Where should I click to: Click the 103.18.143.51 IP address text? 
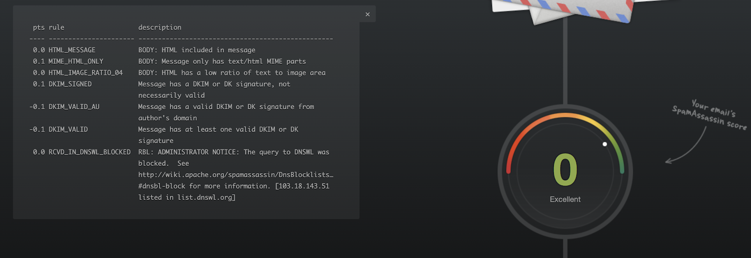(x=304, y=186)
